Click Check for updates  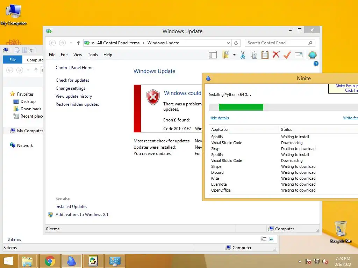tap(72, 80)
